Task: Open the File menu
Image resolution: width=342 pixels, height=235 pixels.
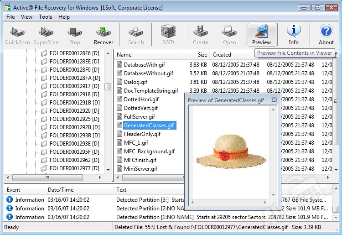Action: pos(10,17)
